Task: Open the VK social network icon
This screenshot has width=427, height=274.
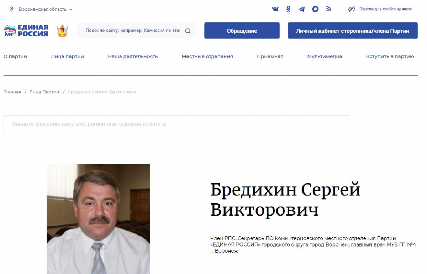Action: pos(275,9)
